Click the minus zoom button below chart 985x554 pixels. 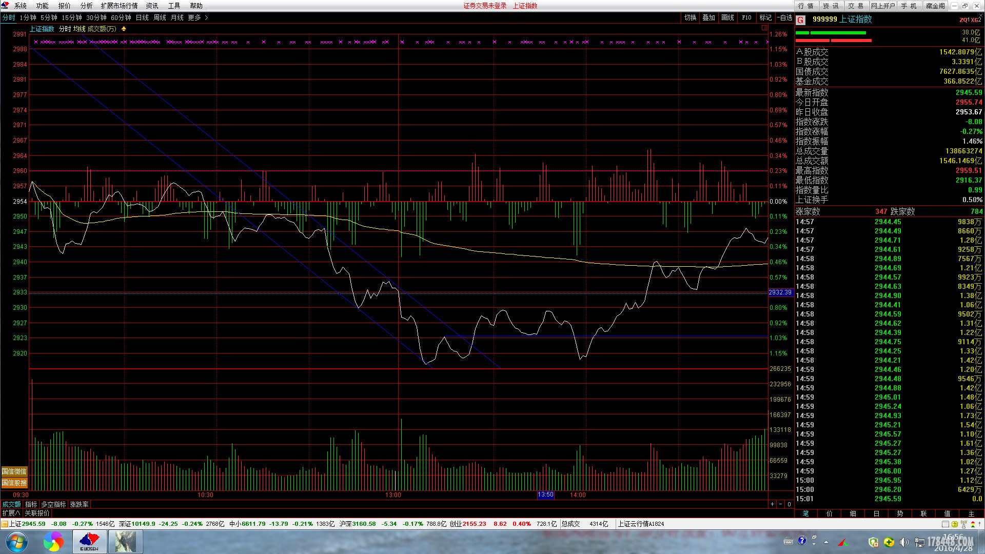click(781, 504)
